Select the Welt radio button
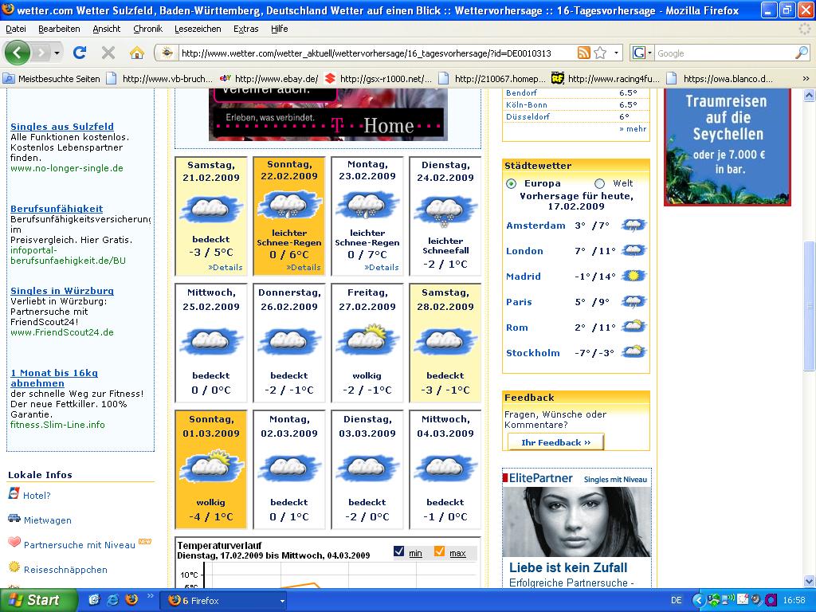Image resolution: width=816 pixels, height=612 pixels. 599,184
